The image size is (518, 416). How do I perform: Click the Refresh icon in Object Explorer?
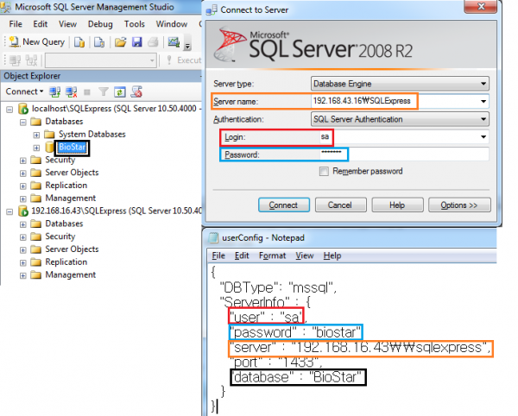118,91
